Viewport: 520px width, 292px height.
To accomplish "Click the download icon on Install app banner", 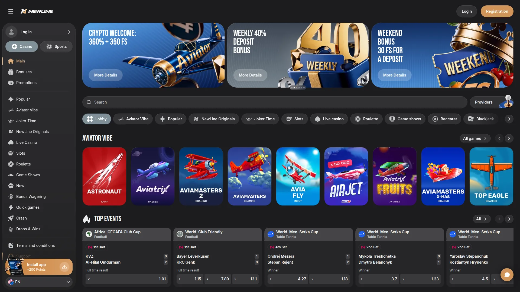I will [x=64, y=267].
